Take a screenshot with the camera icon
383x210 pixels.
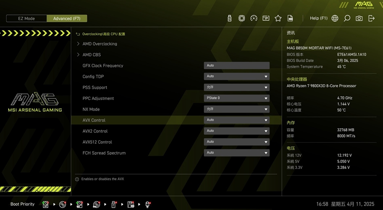point(359,18)
